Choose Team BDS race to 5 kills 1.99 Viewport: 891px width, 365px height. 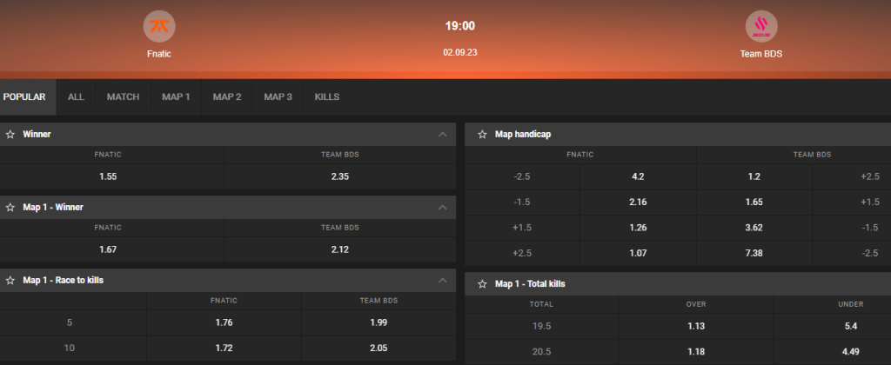[379, 322]
